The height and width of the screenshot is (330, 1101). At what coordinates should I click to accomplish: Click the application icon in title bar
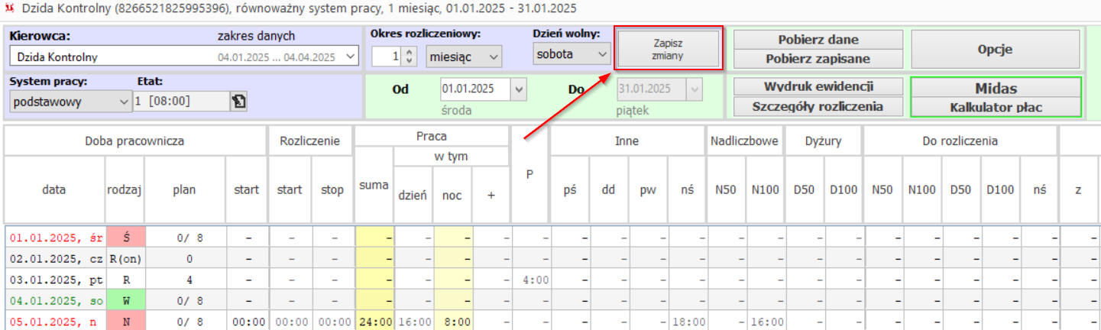[8, 9]
